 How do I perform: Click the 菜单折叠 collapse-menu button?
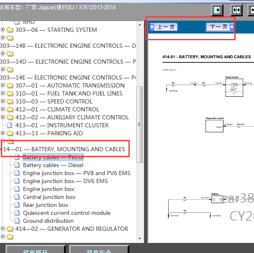point(99,250)
